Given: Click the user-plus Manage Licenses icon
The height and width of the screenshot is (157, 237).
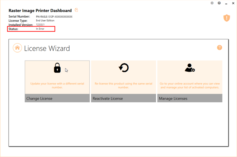Looking at the screenshot, I should (x=190, y=68).
